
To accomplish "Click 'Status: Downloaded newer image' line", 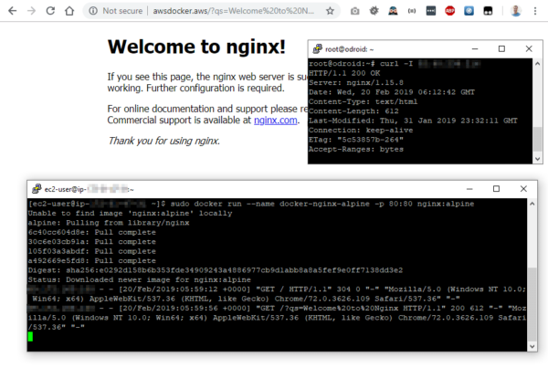I will (140, 279).
